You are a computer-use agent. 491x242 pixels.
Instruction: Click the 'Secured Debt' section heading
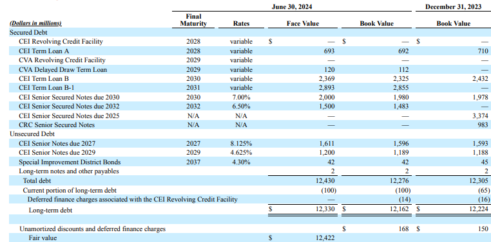(x=28, y=32)
